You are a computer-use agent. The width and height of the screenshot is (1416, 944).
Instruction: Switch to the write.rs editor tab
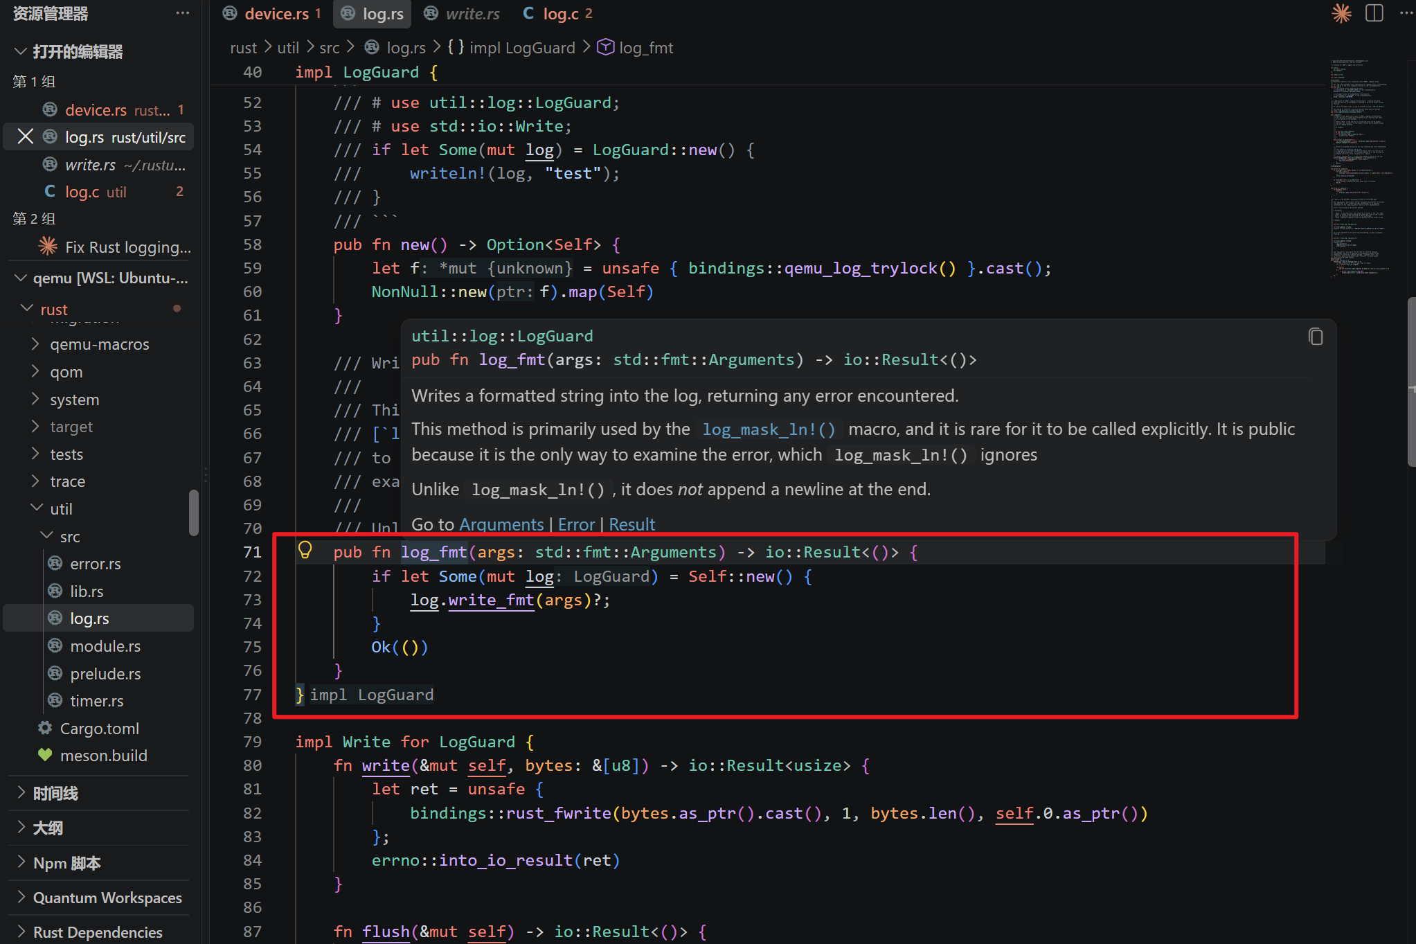click(x=461, y=14)
